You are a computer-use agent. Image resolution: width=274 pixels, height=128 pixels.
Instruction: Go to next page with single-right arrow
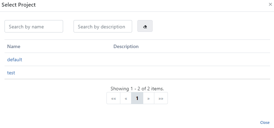click(148, 98)
